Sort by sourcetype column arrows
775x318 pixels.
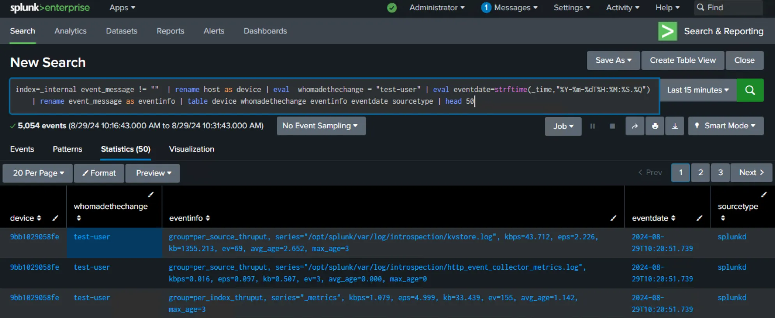coord(723,218)
